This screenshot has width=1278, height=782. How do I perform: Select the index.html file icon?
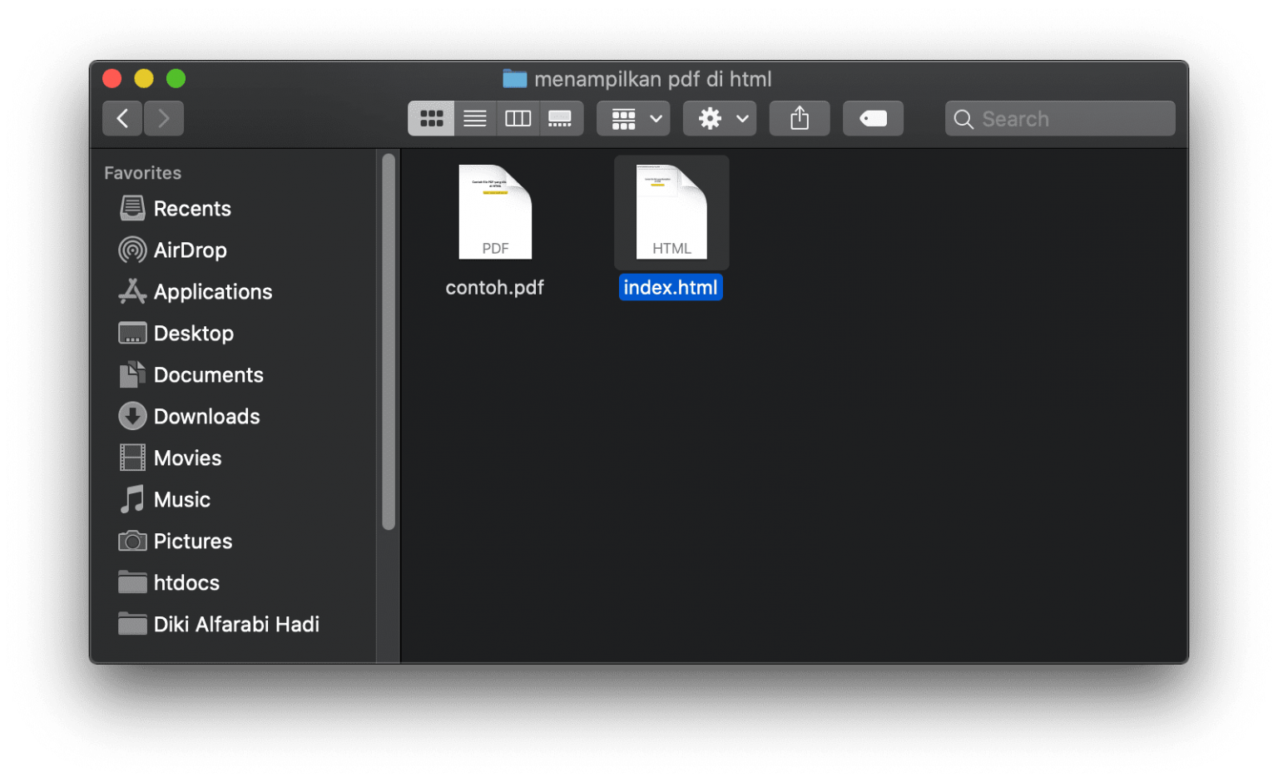[x=671, y=212]
